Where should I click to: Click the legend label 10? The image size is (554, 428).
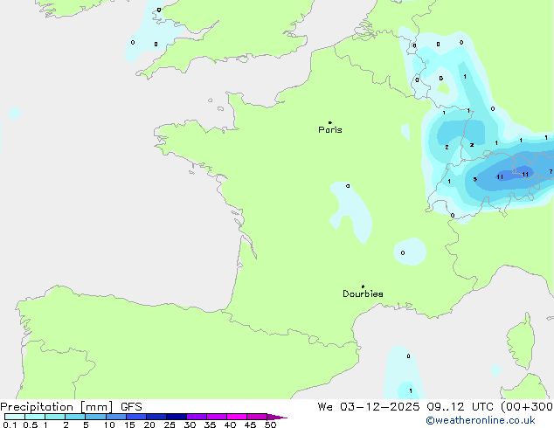coord(109,425)
